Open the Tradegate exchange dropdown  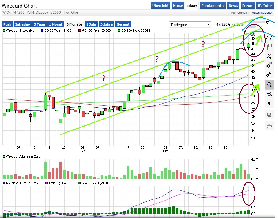point(190,25)
